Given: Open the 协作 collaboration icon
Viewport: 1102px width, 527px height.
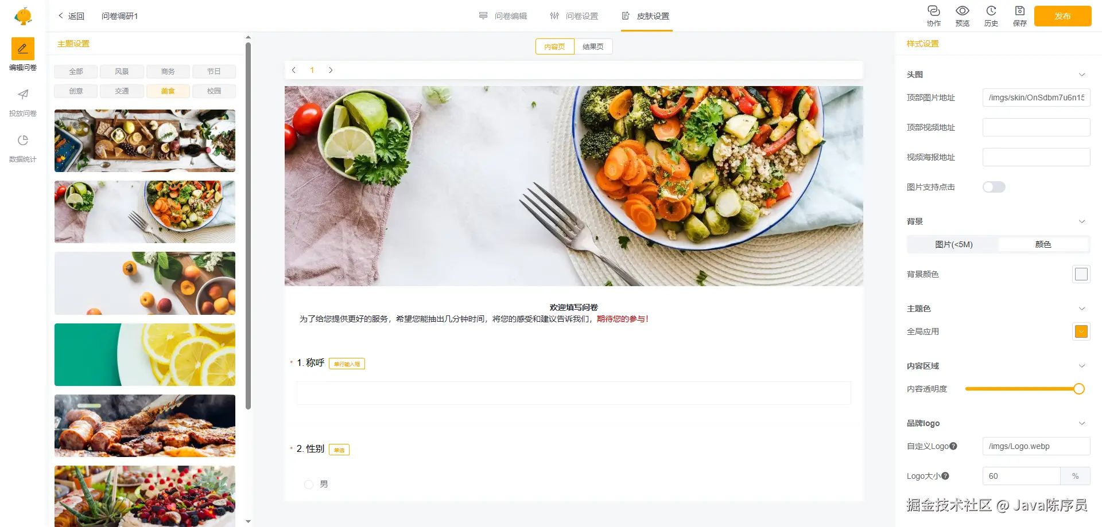Looking at the screenshot, I should tap(934, 11).
